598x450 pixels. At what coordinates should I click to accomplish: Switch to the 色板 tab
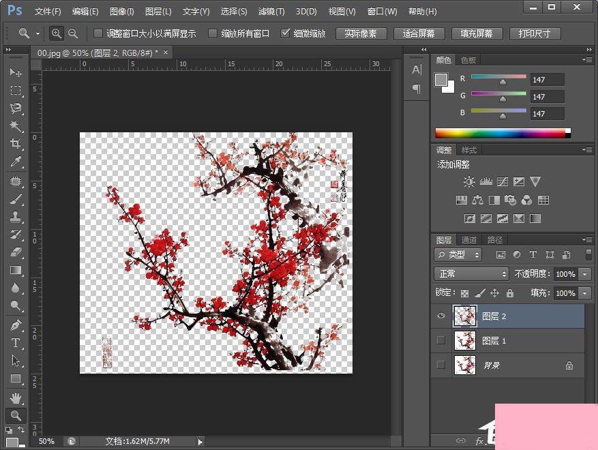pos(468,60)
